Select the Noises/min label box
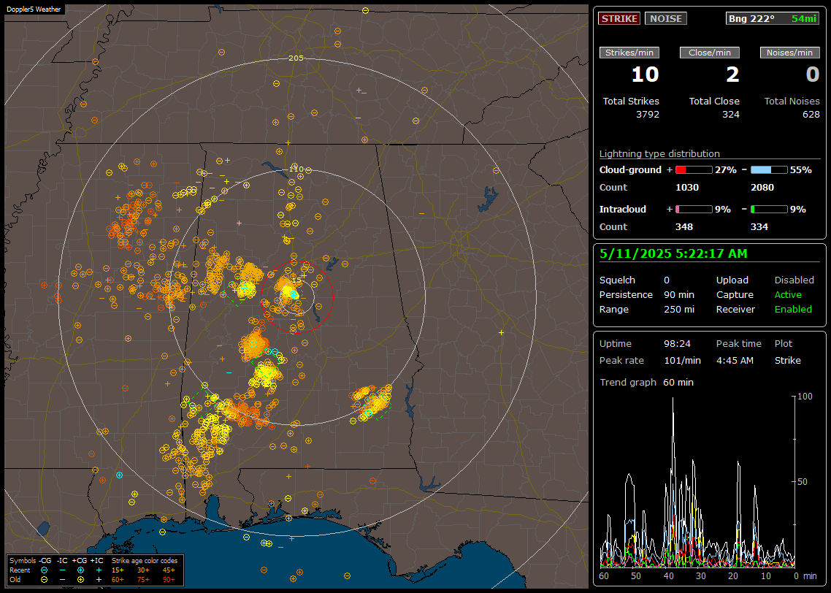 tap(789, 53)
